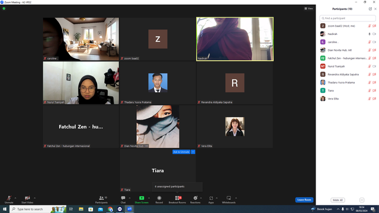Viewport: 379px width, 213px height.
Task: Click Revandra Aldiyaka Saputra's video-off icon
Action: click(374, 75)
